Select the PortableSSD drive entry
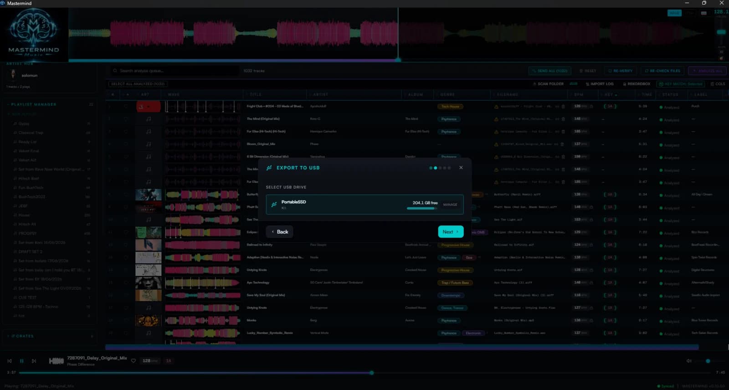 tap(364, 205)
